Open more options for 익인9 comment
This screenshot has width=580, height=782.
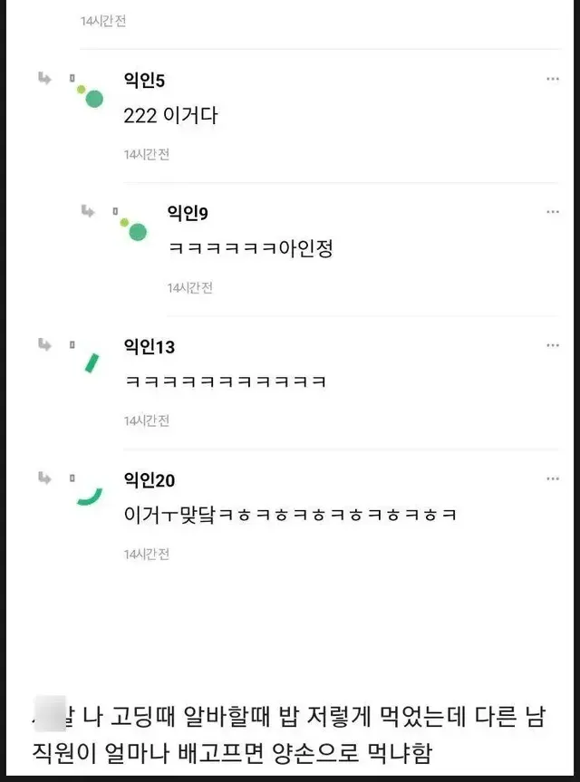click(x=553, y=212)
